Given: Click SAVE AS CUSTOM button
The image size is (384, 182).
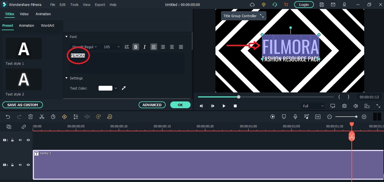Looking at the screenshot, I should pos(23,105).
